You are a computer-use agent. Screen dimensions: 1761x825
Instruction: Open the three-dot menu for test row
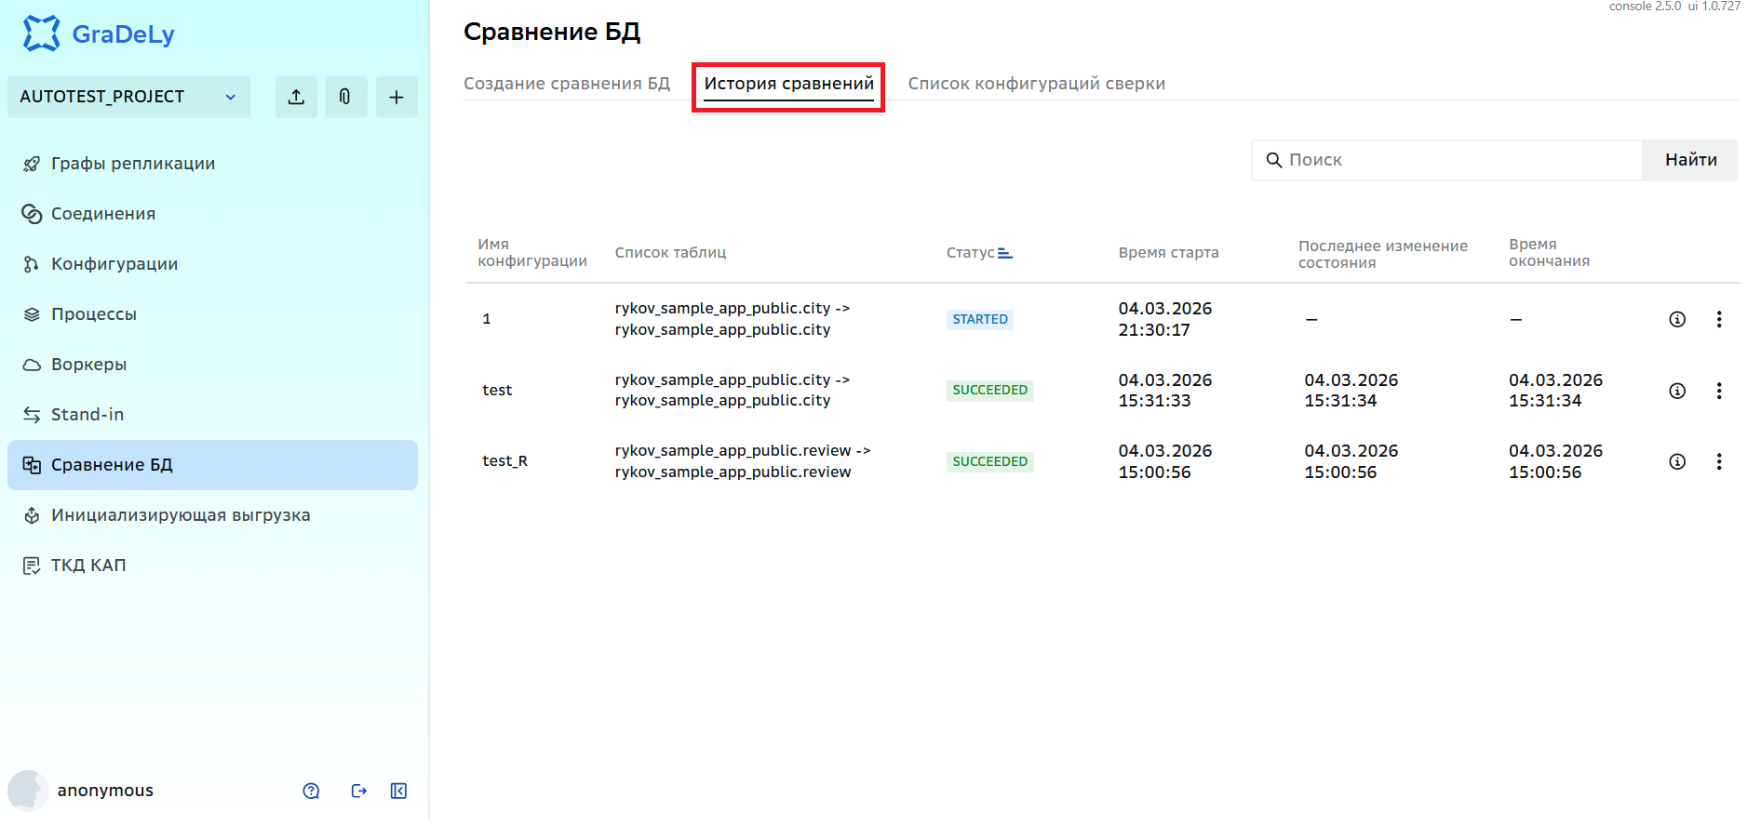coord(1719,391)
